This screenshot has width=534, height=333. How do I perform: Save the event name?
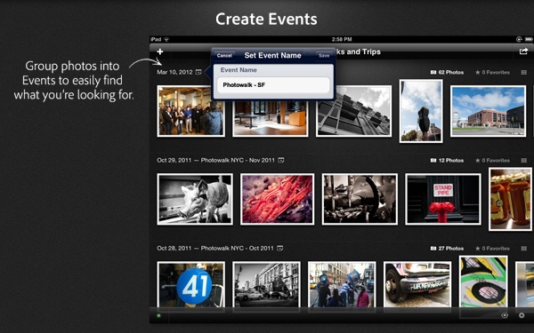[324, 55]
